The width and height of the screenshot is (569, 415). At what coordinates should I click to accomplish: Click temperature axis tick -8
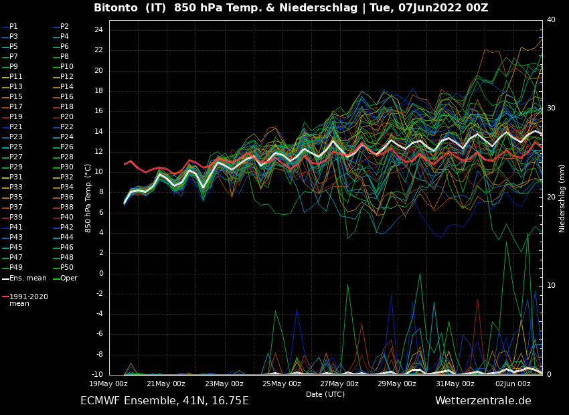point(100,355)
